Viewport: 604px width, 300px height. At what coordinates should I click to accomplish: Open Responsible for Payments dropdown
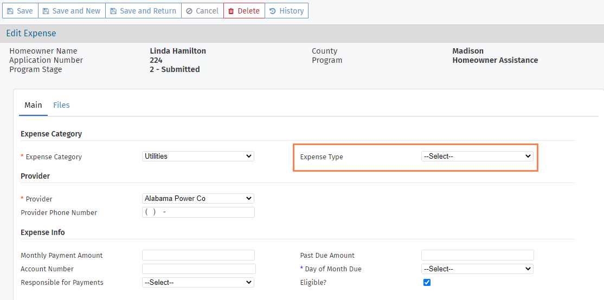click(198, 282)
